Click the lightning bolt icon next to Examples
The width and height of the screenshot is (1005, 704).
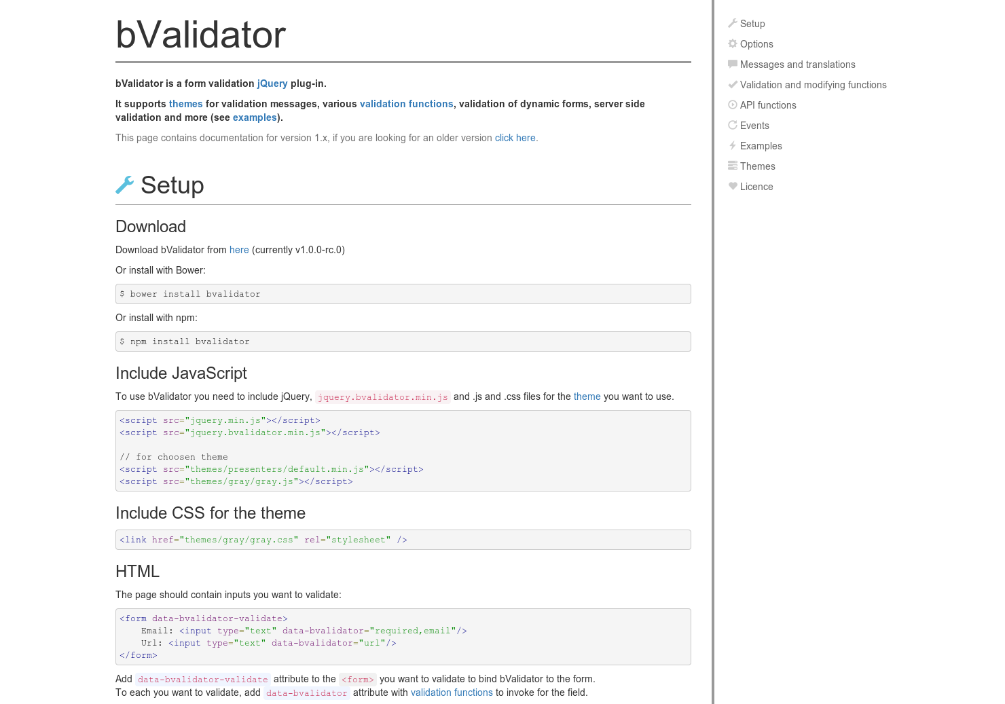coord(733,145)
